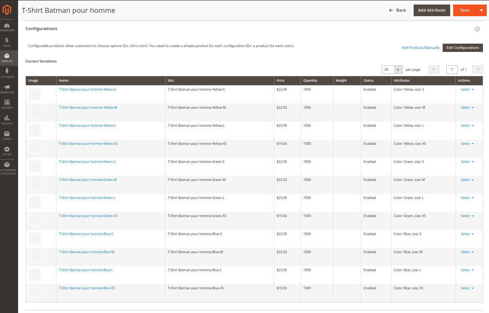Open Select actions for Yellow-M row

pyautogui.click(x=467, y=108)
